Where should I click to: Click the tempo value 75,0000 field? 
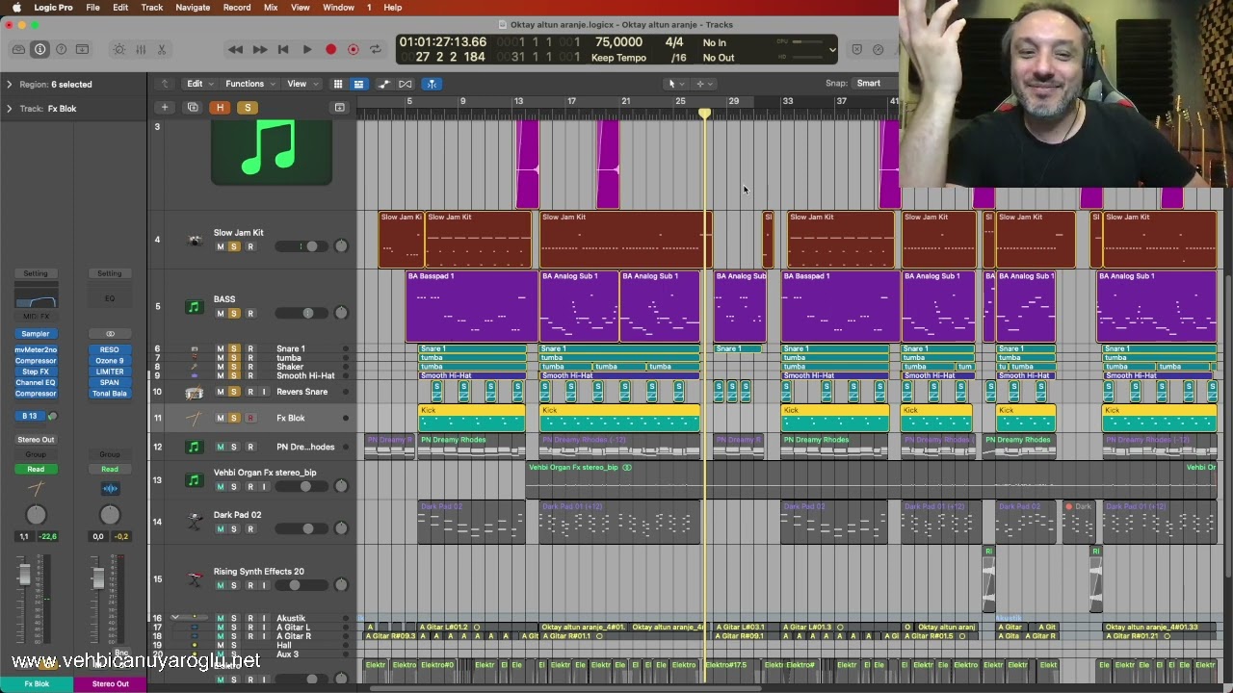pos(618,42)
